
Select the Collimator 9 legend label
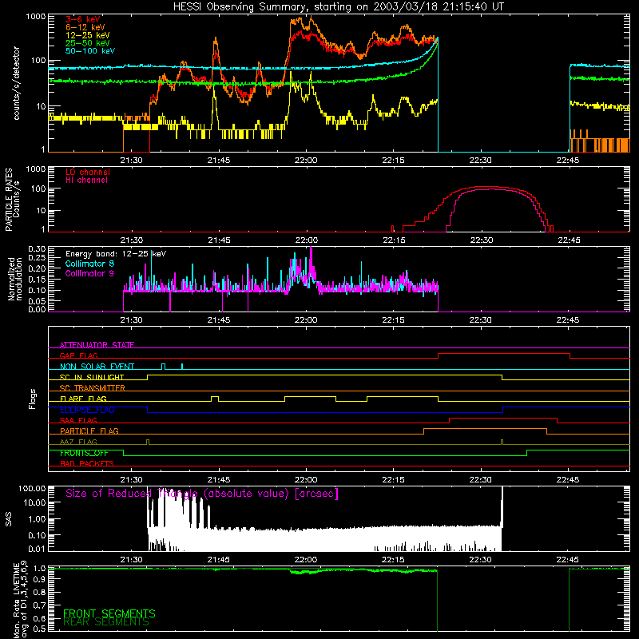(x=89, y=273)
